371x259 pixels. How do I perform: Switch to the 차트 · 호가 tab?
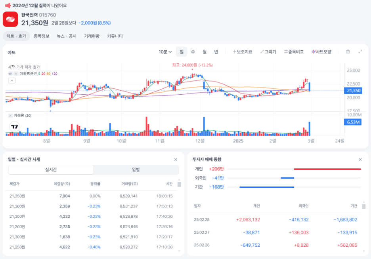click(16, 36)
